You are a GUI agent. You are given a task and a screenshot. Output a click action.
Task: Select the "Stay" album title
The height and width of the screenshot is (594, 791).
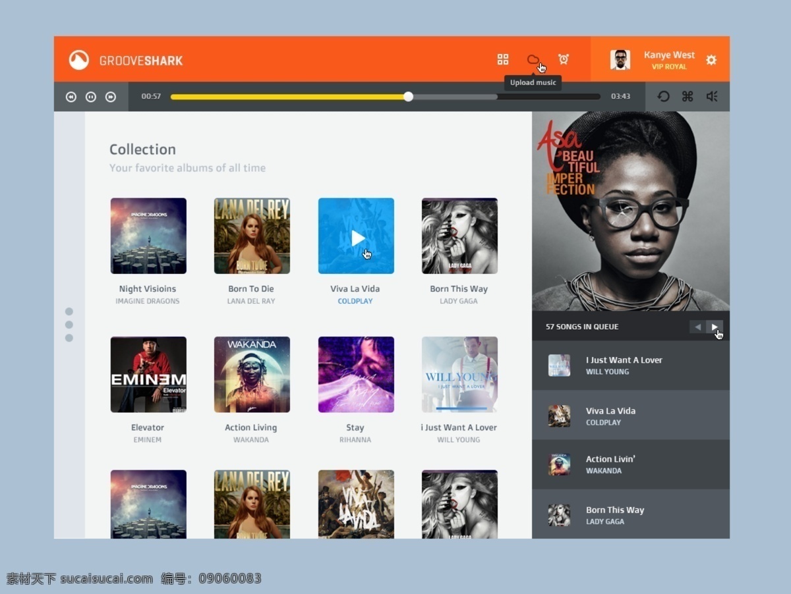point(355,427)
